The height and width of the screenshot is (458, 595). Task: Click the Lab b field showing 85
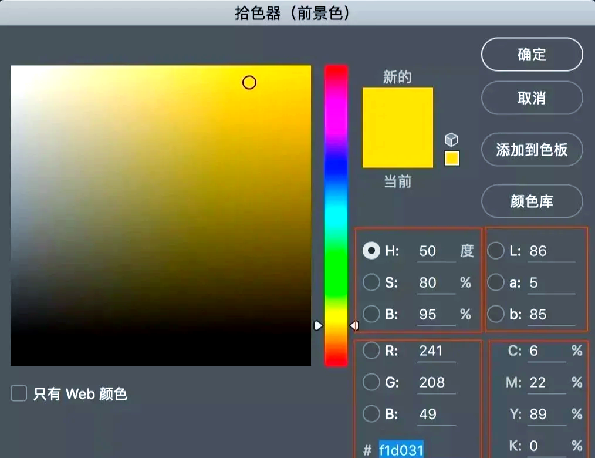[551, 315]
